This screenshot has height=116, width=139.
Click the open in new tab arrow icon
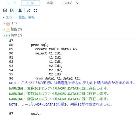[29, 11]
